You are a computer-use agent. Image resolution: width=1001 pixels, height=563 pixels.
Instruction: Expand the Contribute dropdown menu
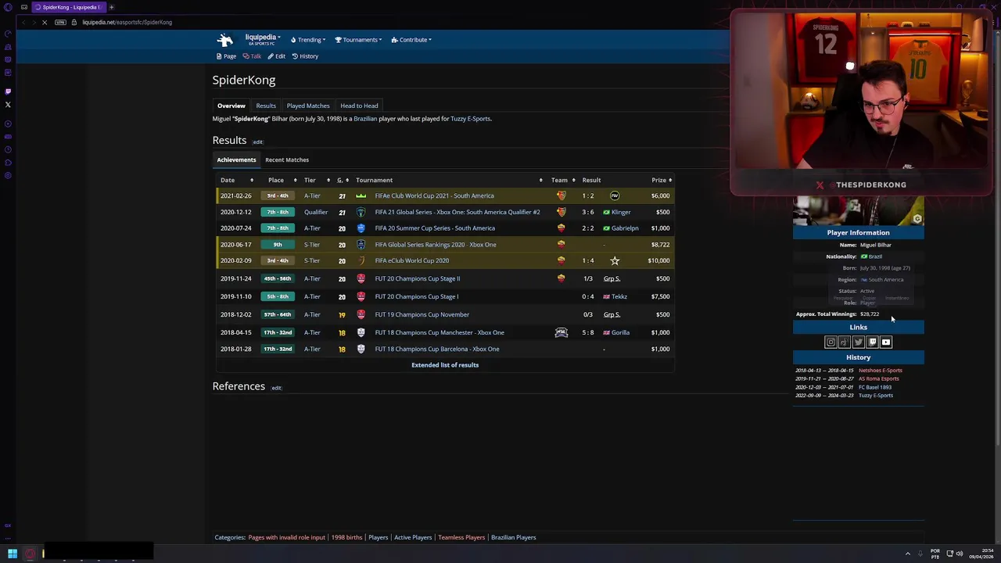click(411, 40)
